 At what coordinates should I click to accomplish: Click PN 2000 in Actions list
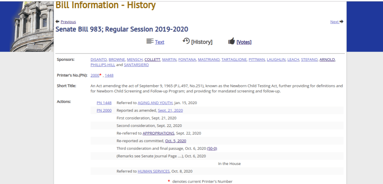104,110
